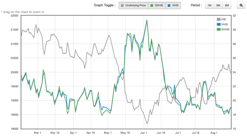This screenshot has width=247, height=139.
Task: Click the Jul 16 x-axis date label
Action: [x=195, y=133]
